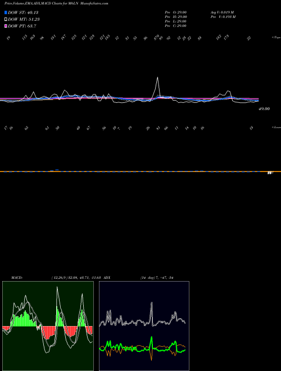Select the 'DOW ST: 40.13' legend text
This screenshot has width=281, height=371.
point(23,12)
